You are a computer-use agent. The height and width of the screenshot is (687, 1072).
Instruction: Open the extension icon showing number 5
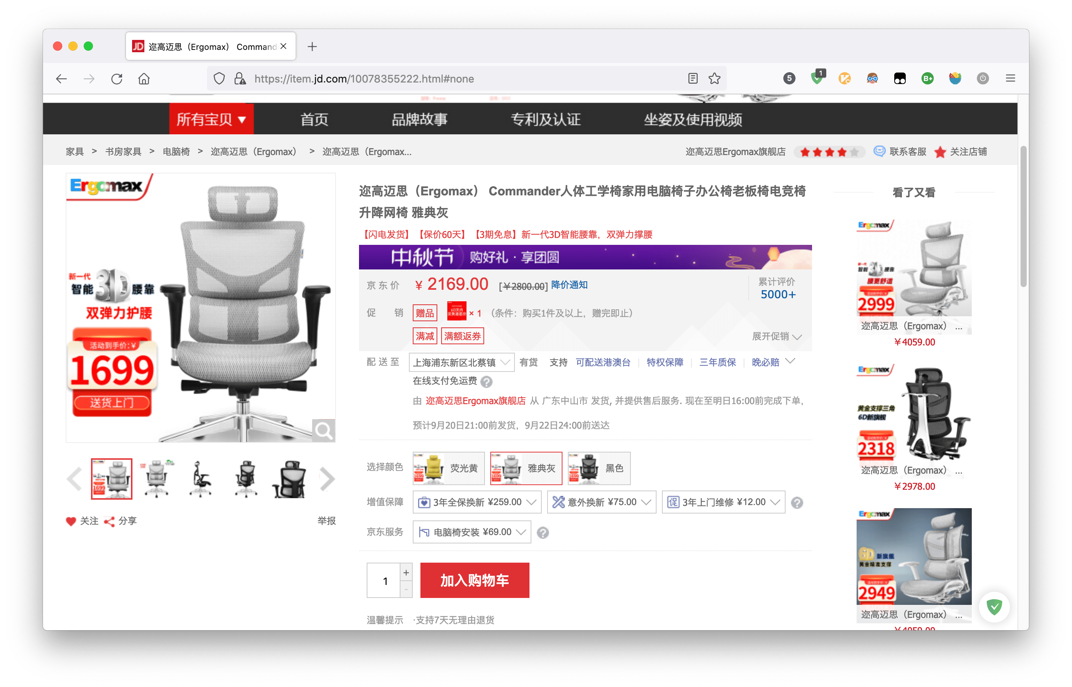(789, 79)
